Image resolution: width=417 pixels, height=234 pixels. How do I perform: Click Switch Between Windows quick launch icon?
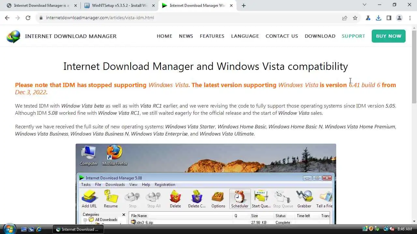tap(31, 229)
